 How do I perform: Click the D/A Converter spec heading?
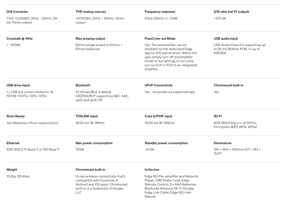point(17,12)
